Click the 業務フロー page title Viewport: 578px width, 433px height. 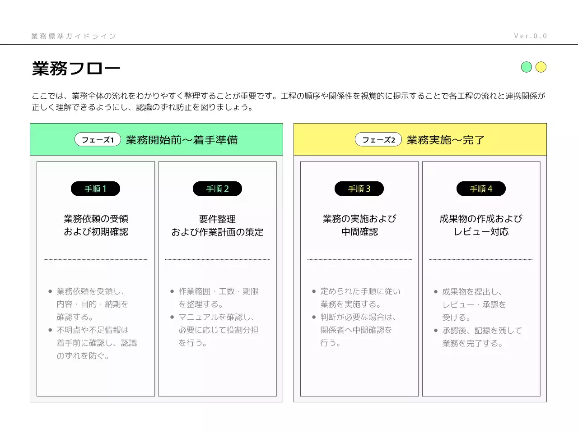tap(75, 68)
